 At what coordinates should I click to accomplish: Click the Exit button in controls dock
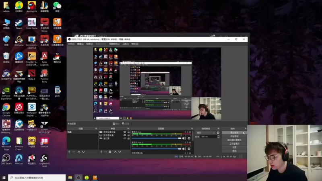pyautogui.click(x=234, y=151)
